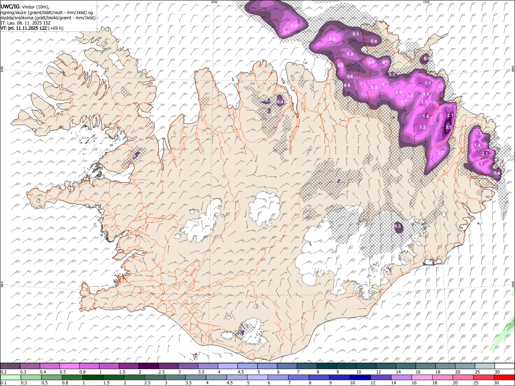Click the UWC/IG title text
Viewport: 515px width, 386px height.
click(10, 7)
